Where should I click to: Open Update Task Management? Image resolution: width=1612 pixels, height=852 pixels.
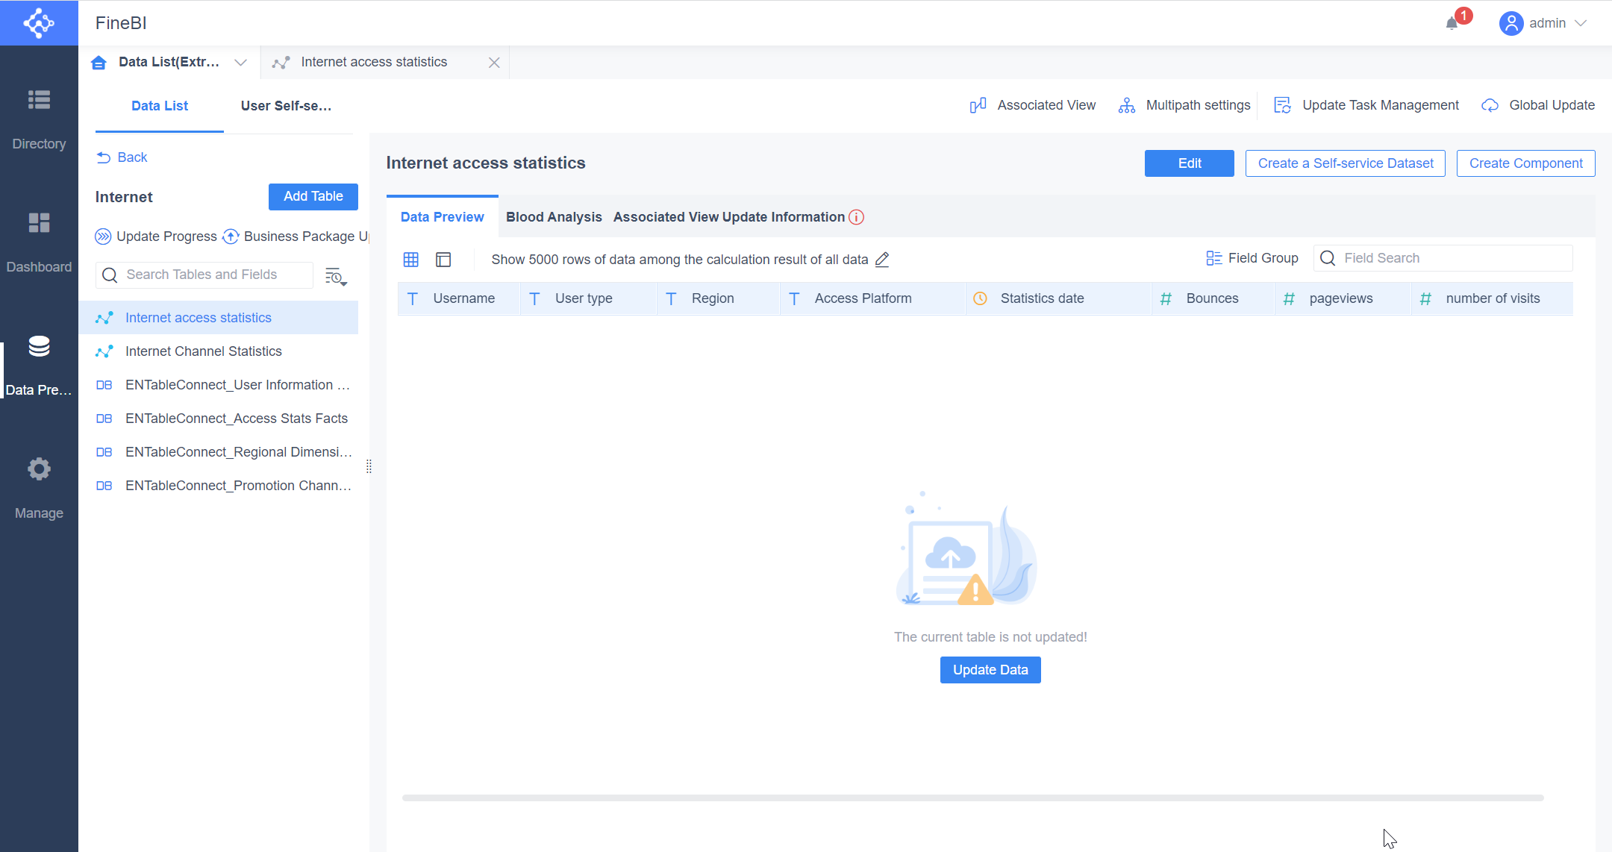click(1366, 105)
